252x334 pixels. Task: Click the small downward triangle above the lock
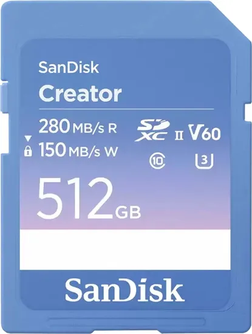pyautogui.click(x=28, y=138)
